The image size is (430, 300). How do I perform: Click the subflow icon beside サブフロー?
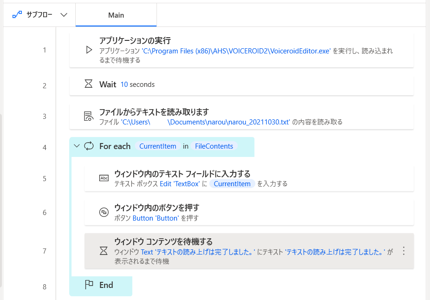pos(17,15)
